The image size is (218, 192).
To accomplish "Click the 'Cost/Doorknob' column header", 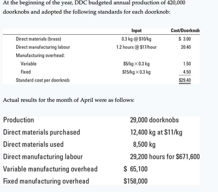I will tap(185, 31).
